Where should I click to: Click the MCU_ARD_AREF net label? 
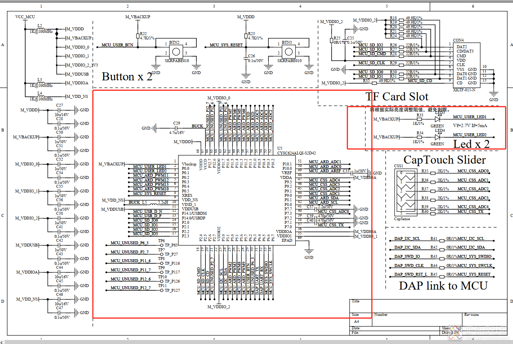point(325,171)
